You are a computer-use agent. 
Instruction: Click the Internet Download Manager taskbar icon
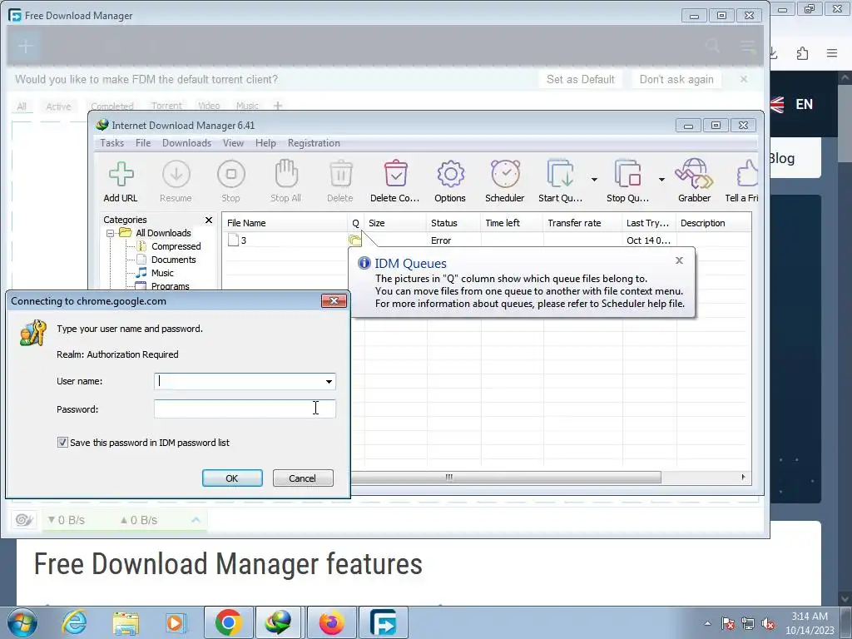point(279,622)
